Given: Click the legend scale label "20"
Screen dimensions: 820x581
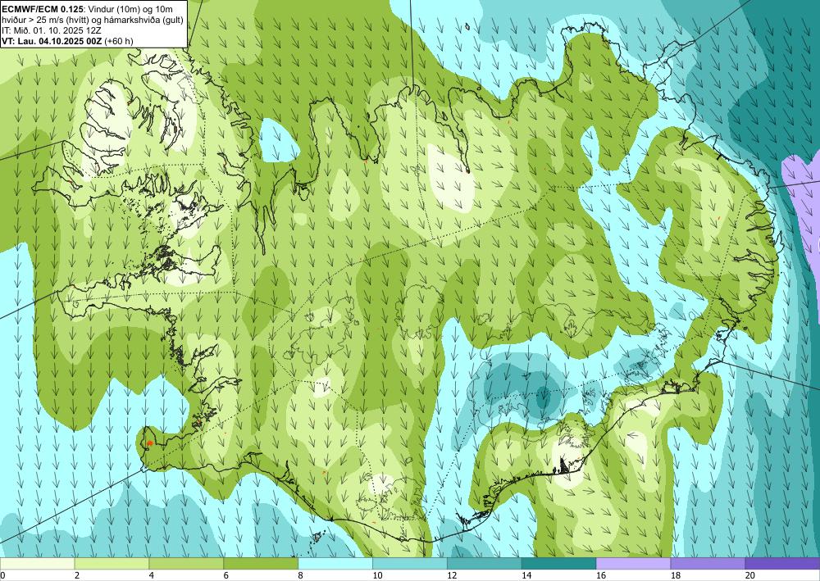Looking at the screenshot, I should [750, 576].
